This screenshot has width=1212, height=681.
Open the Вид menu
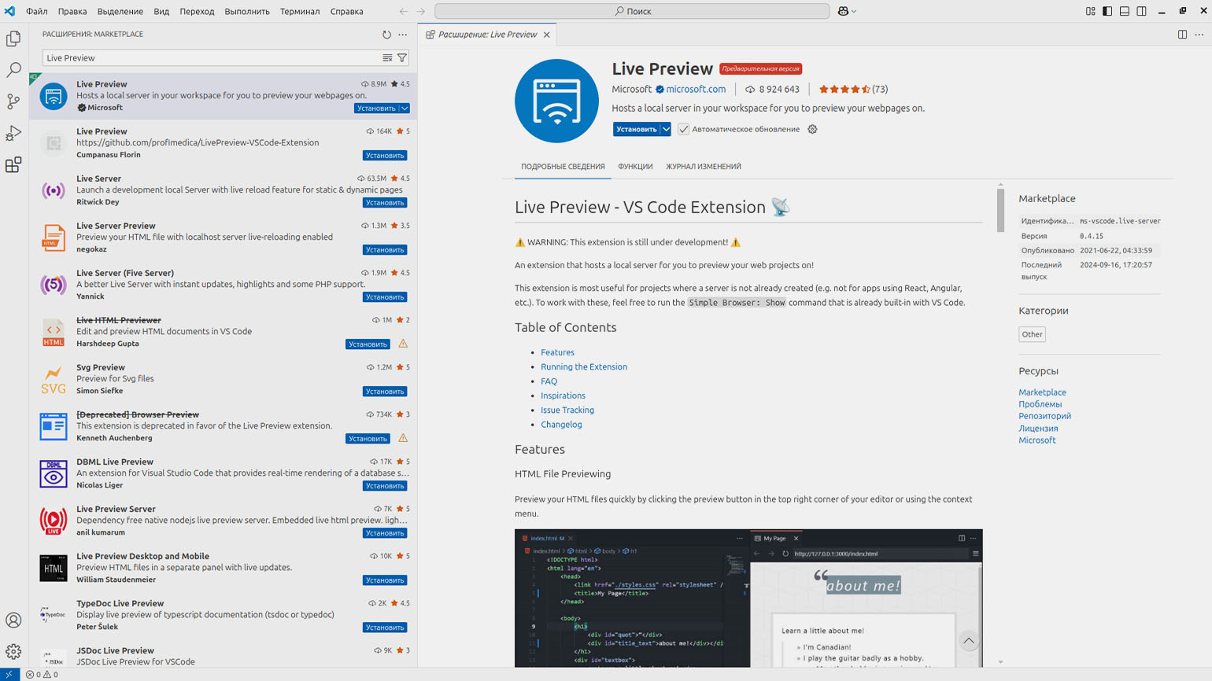pos(161,11)
